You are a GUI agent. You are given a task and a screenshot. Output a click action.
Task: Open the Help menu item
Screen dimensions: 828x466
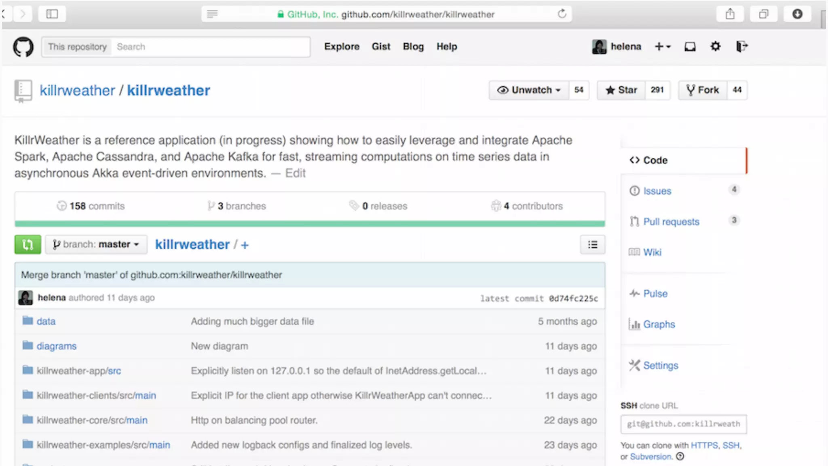(x=447, y=47)
